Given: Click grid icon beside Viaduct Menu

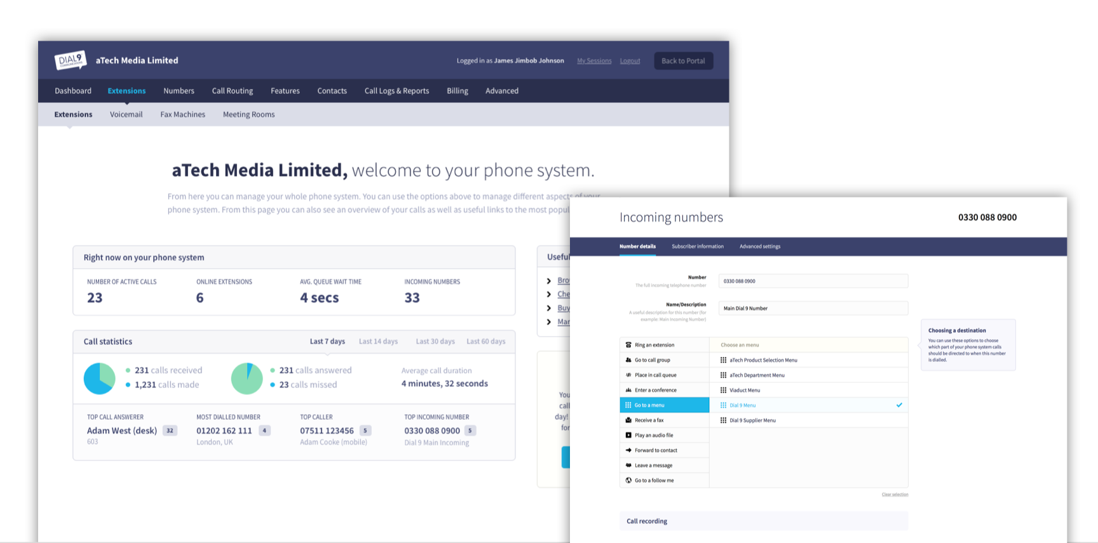Looking at the screenshot, I should point(723,390).
